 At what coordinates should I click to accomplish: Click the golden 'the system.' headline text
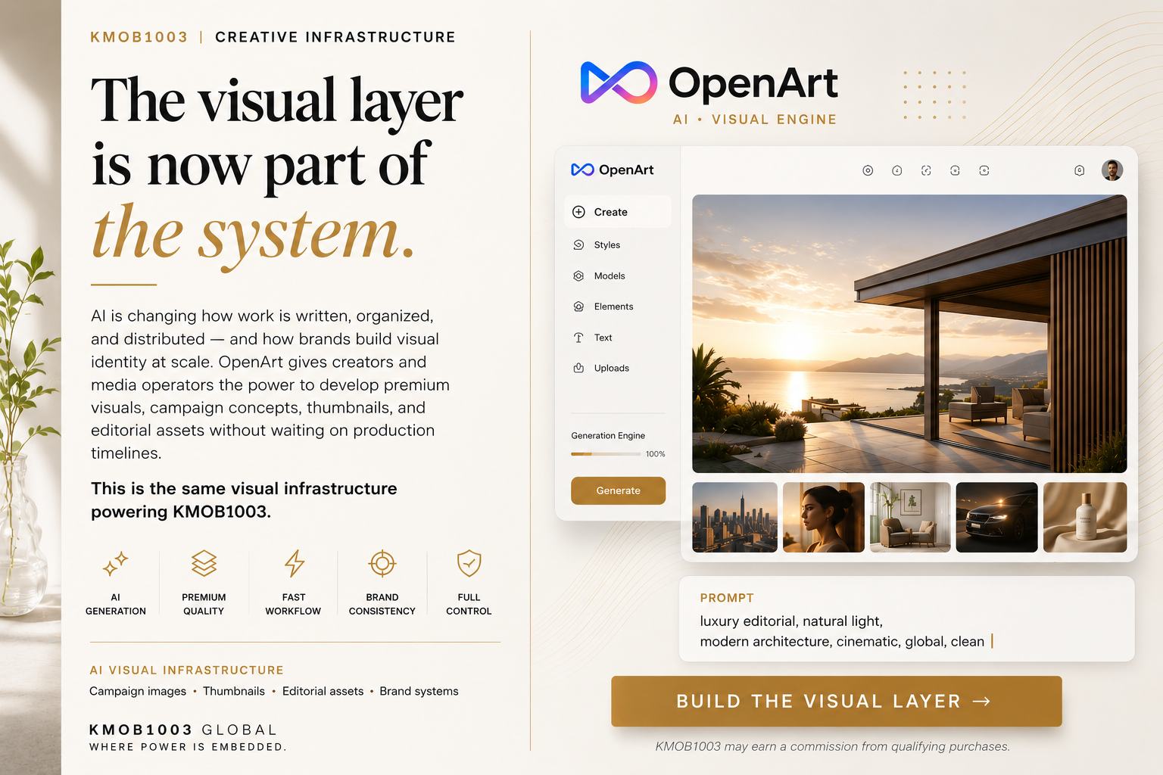point(253,233)
